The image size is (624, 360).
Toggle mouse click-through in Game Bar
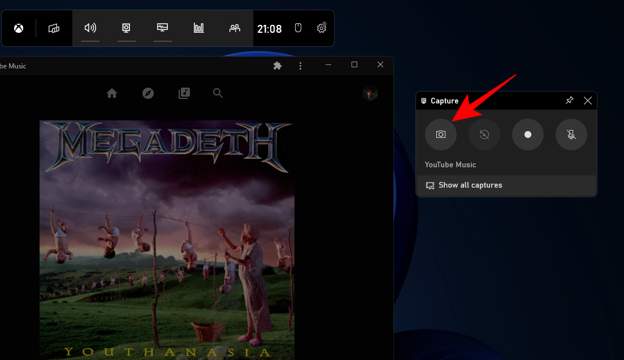[298, 28]
